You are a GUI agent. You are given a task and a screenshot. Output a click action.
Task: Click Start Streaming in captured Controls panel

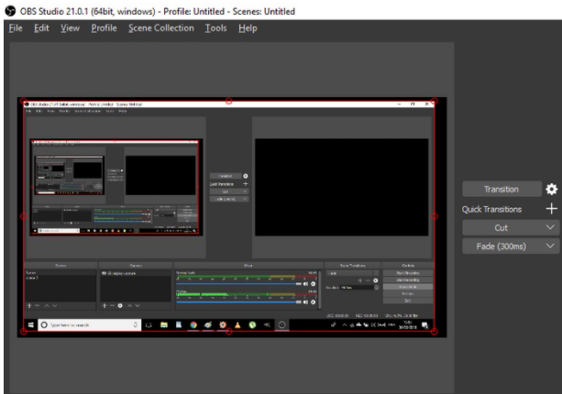408,273
